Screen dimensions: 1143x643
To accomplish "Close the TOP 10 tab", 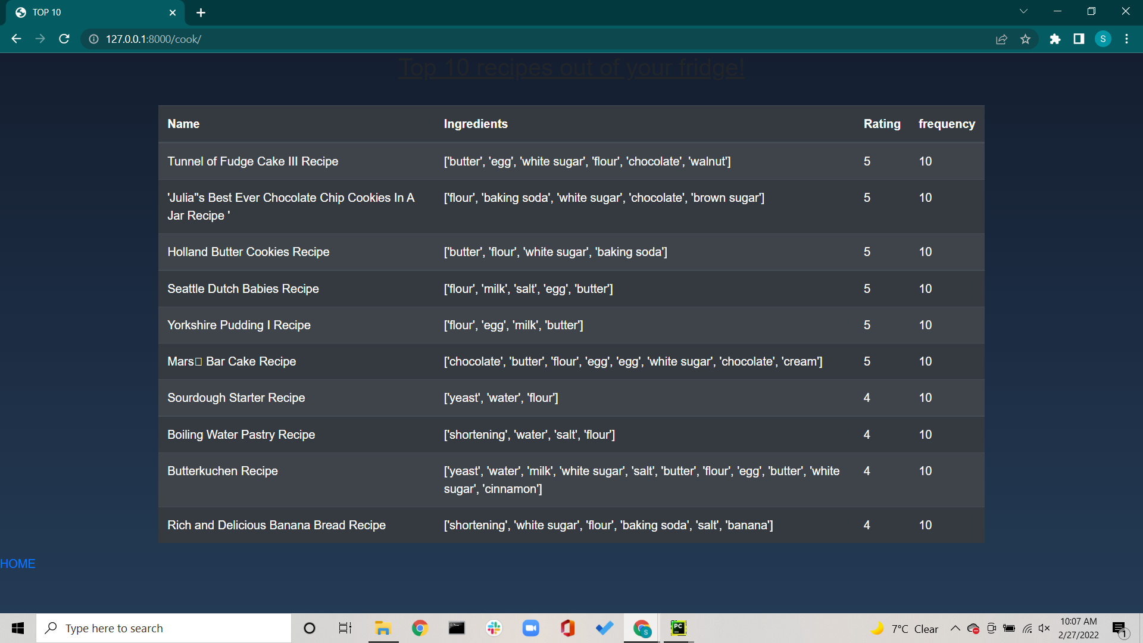I will [173, 13].
